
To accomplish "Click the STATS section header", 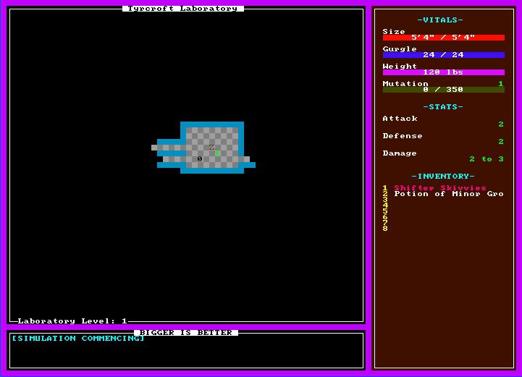I will [443, 107].
